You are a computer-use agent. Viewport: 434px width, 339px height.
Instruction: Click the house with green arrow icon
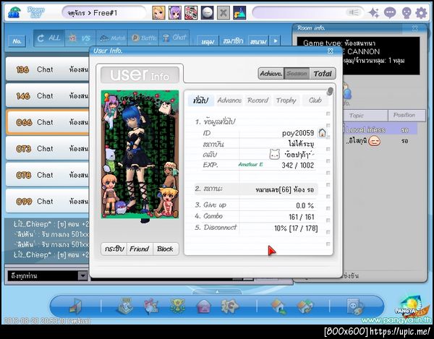point(278,306)
